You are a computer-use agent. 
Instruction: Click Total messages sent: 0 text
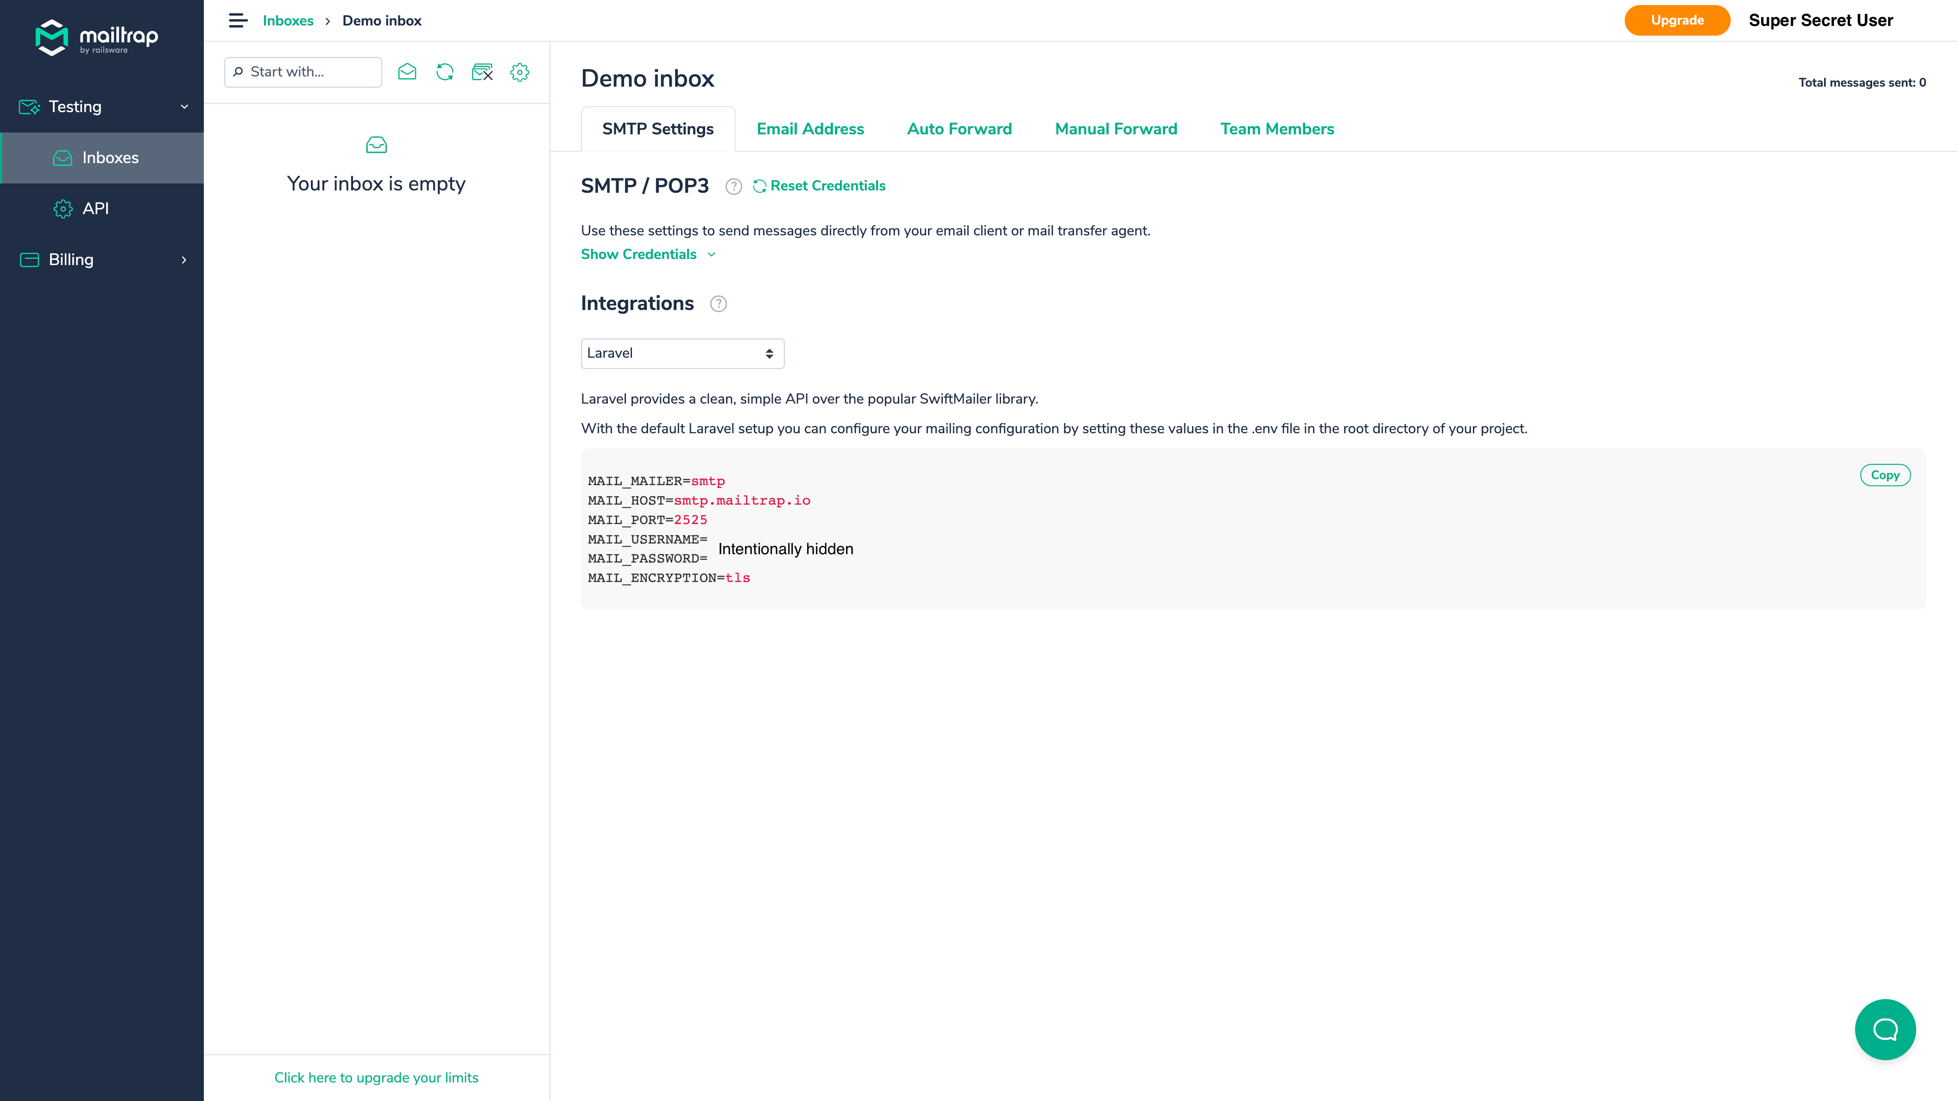coord(1862,83)
